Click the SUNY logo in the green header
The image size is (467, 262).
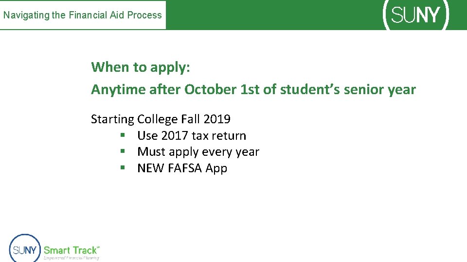(416, 15)
